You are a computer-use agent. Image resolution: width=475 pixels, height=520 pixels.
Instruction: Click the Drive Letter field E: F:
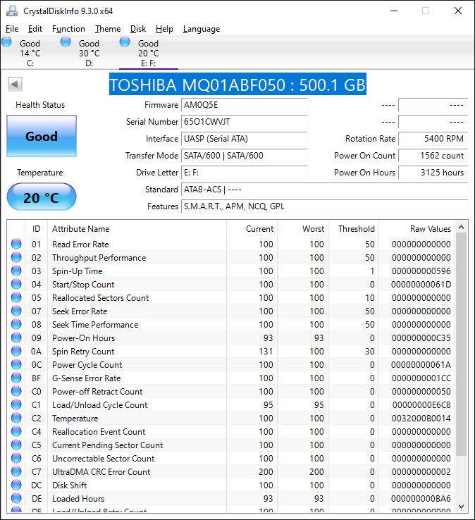coord(244,173)
